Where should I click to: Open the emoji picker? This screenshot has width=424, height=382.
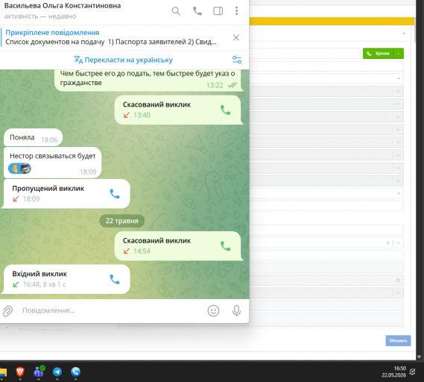coord(213,311)
